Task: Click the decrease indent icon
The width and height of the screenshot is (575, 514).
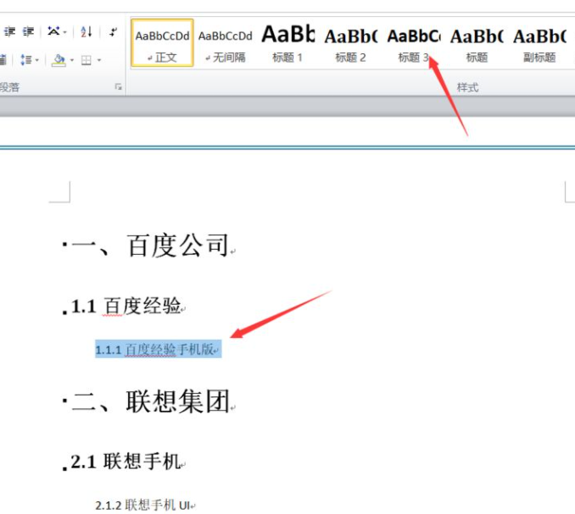Action: coord(10,32)
